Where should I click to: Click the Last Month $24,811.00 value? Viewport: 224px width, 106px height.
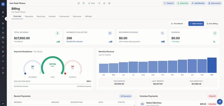(158, 84)
